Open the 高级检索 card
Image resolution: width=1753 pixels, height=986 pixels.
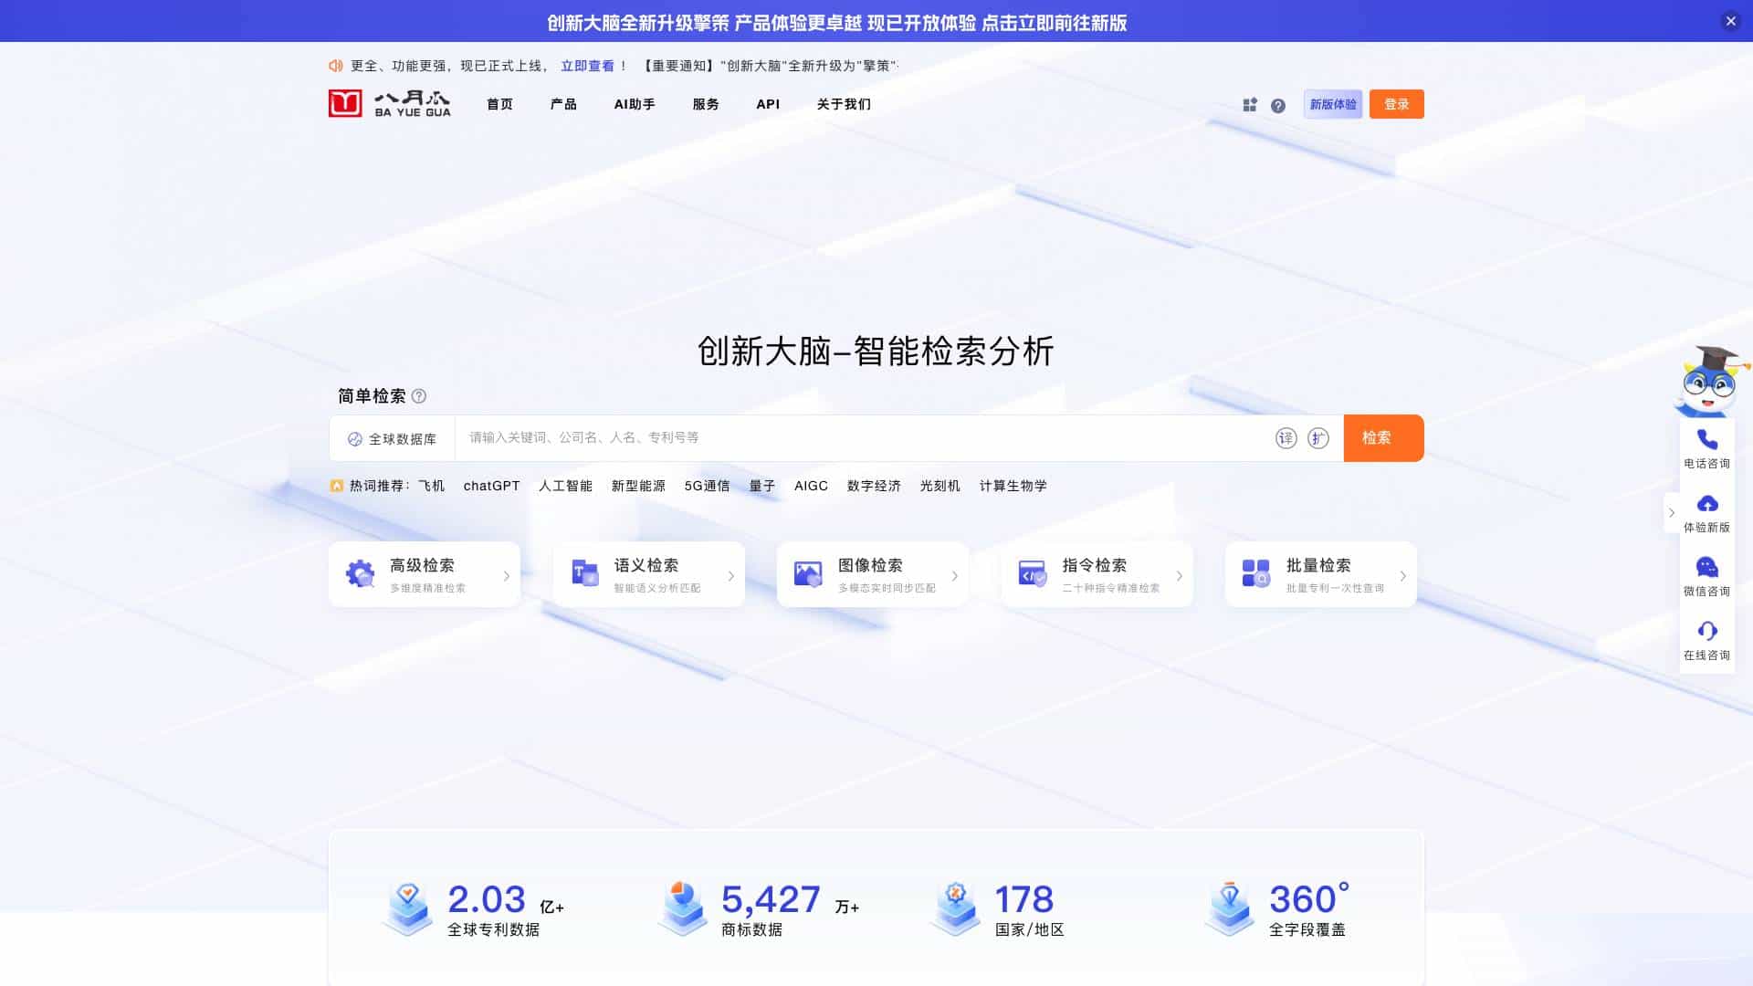(x=425, y=575)
